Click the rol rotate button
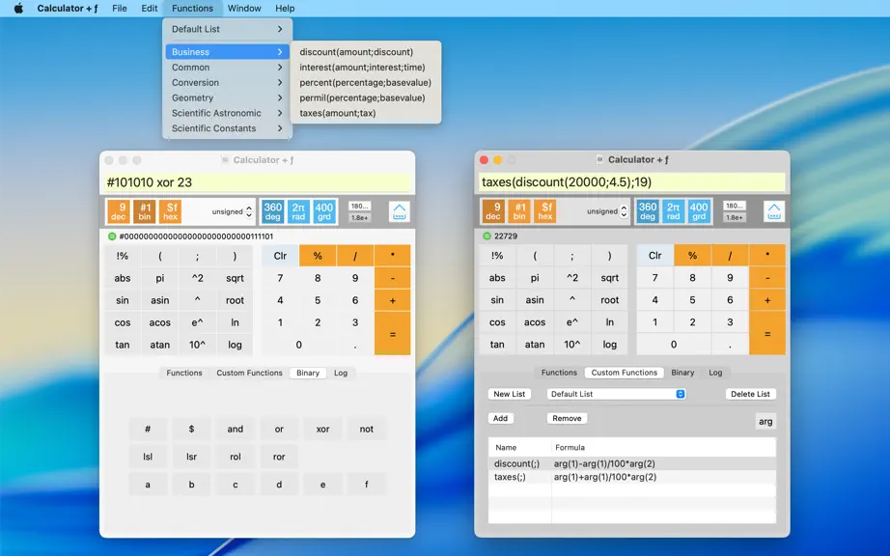 235,457
